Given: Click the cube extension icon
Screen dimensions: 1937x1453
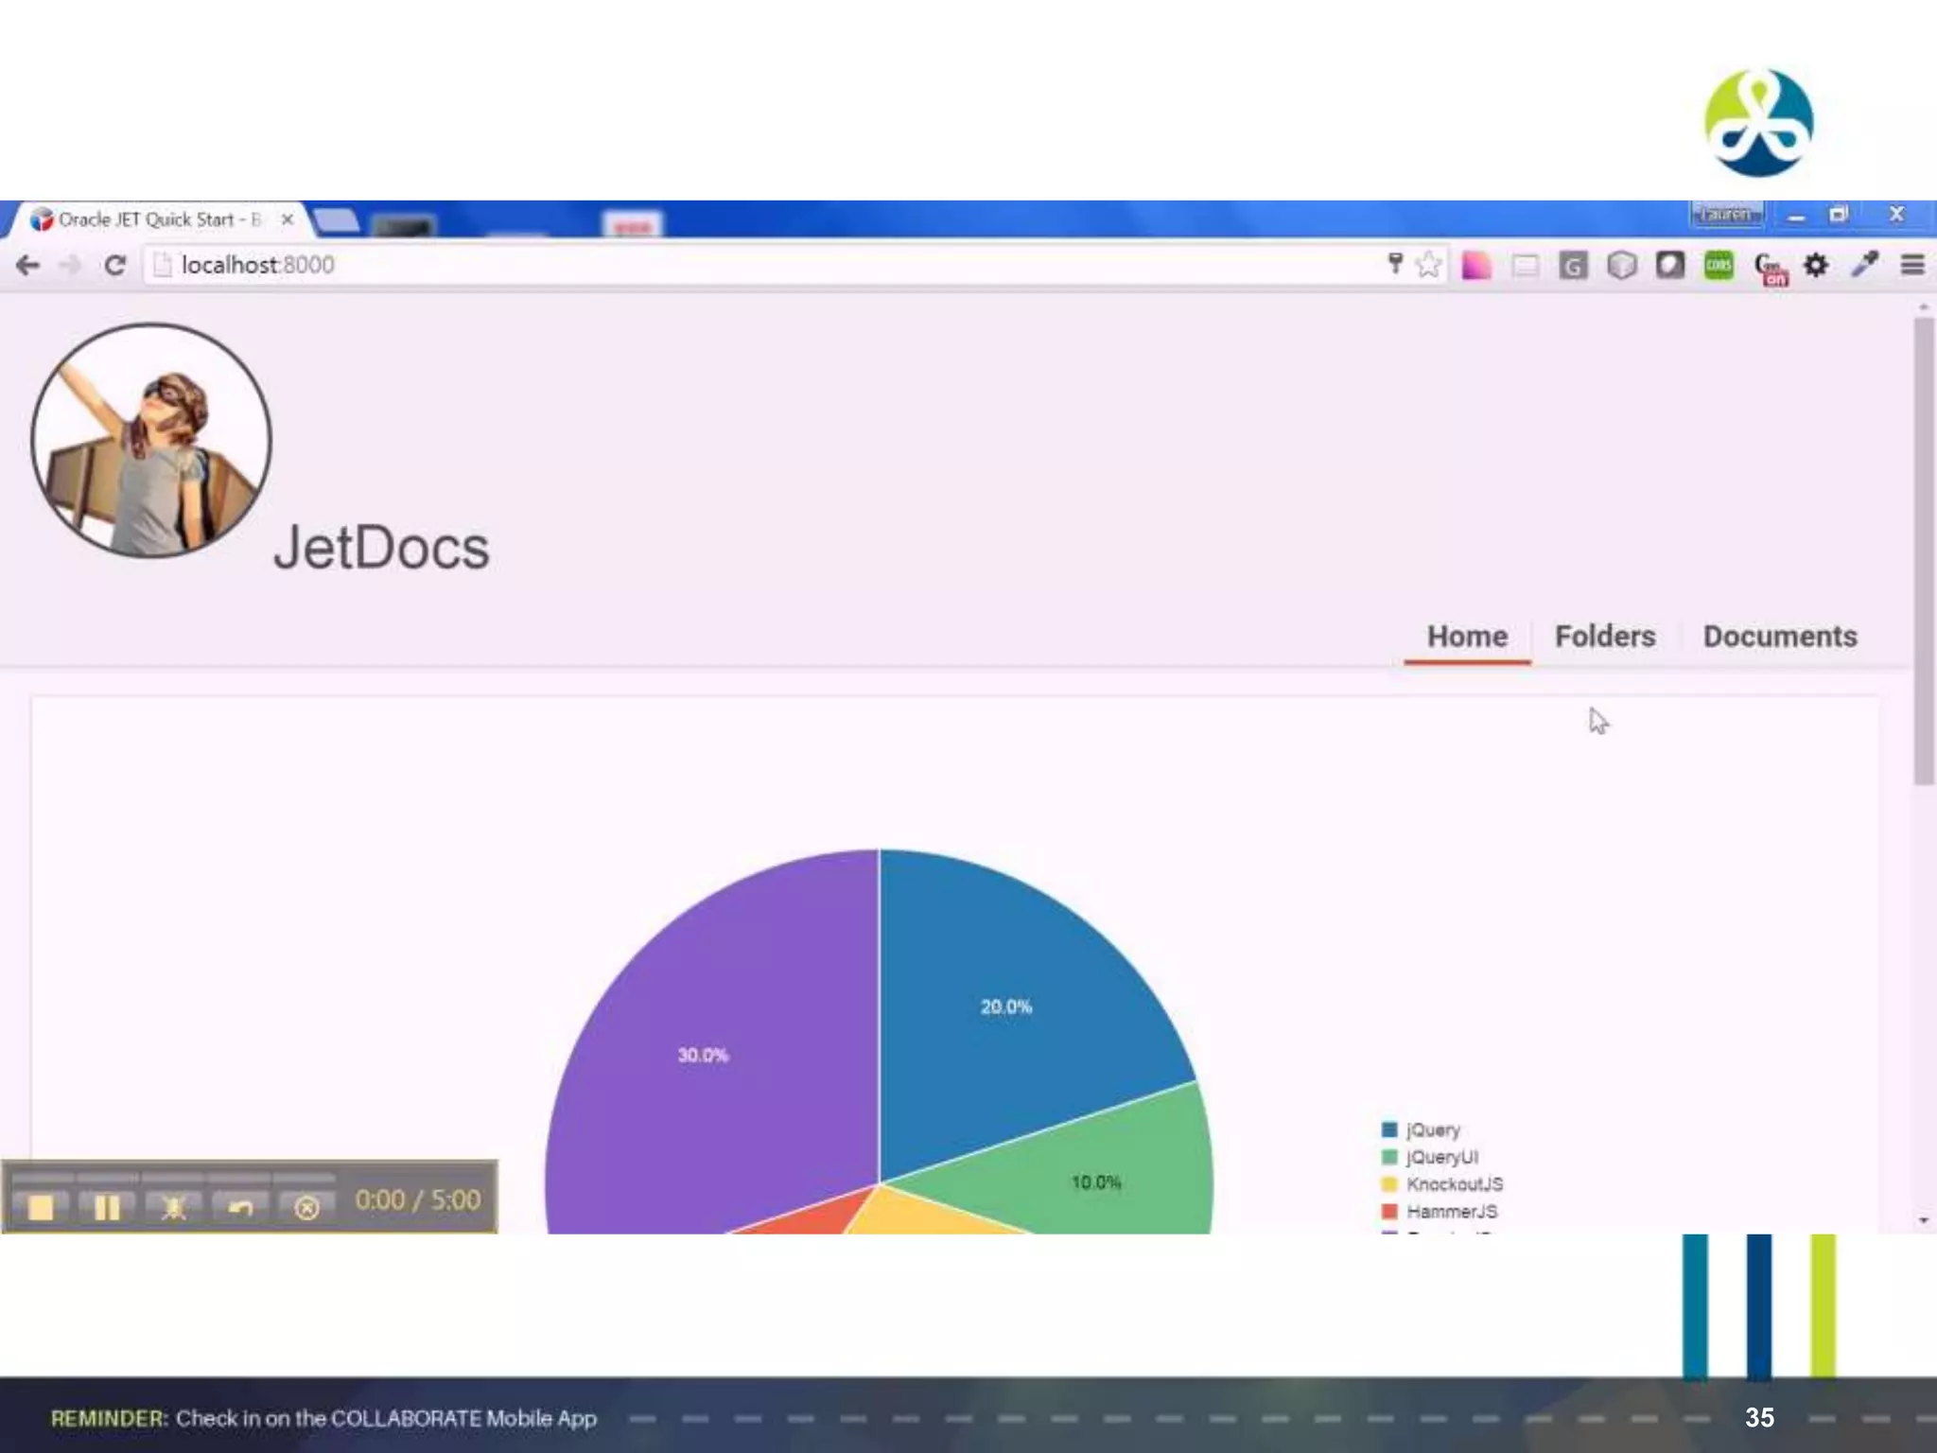Looking at the screenshot, I should pyautogui.click(x=1621, y=265).
